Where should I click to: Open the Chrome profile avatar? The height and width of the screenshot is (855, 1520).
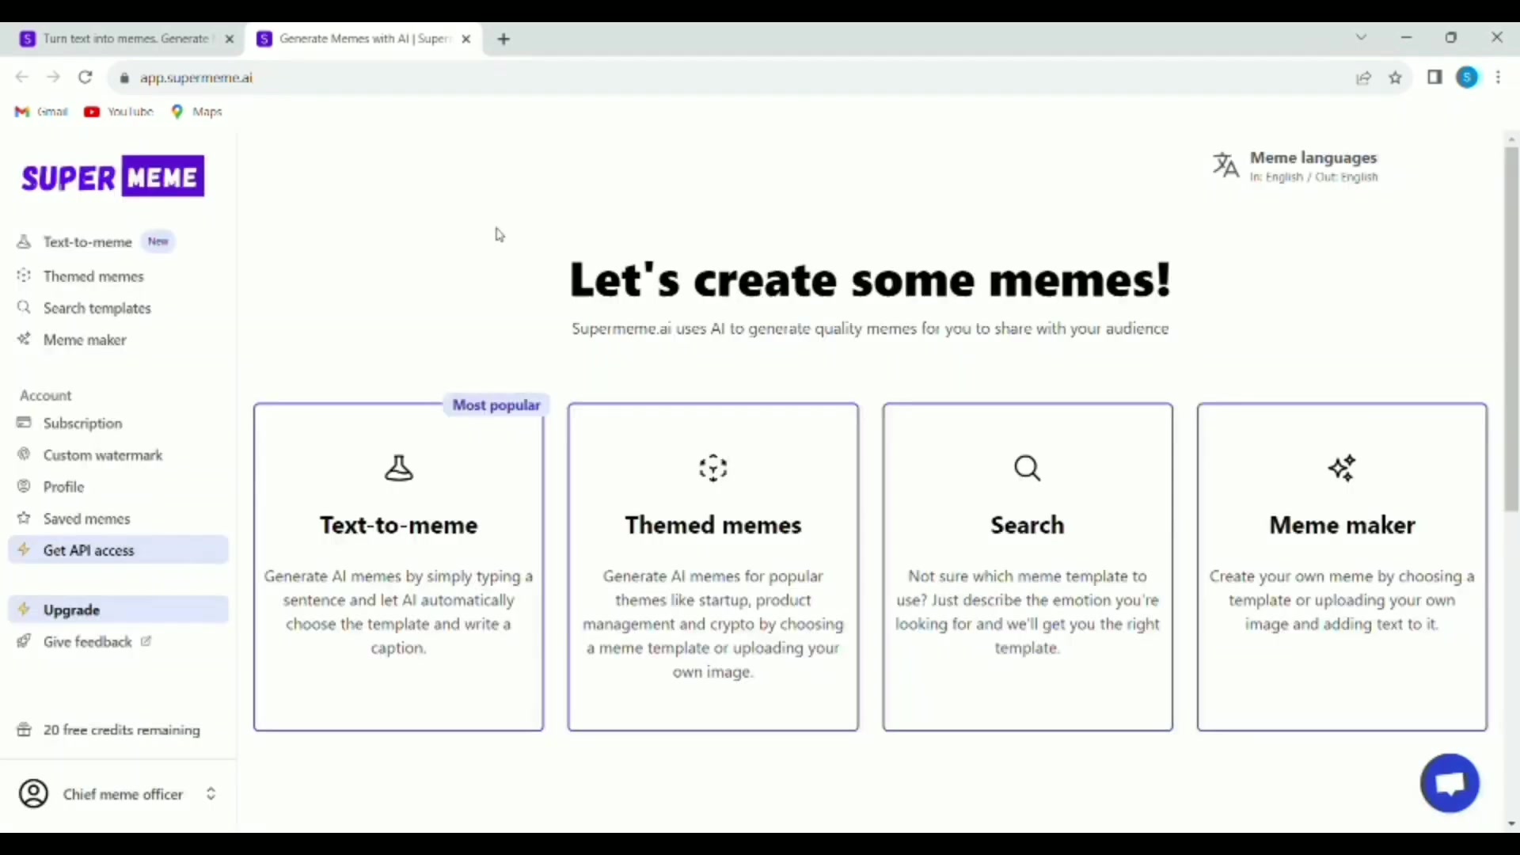[1467, 77]
